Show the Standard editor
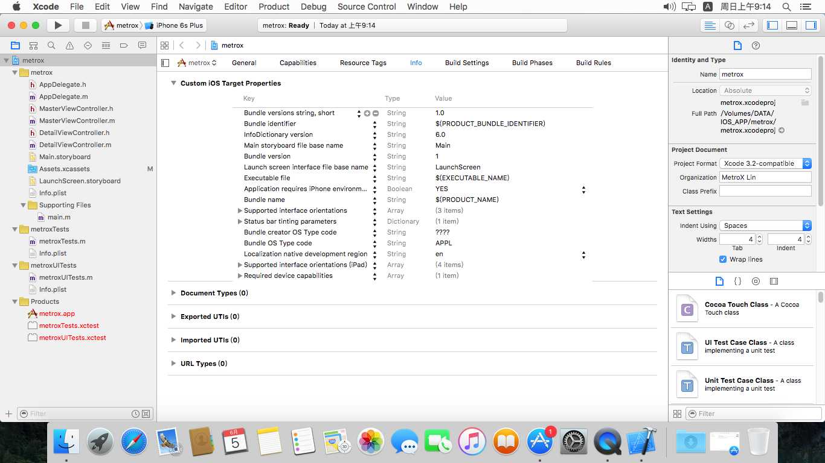Image resolution: width=825 pixels, height=463 pixels. point(710,25)
